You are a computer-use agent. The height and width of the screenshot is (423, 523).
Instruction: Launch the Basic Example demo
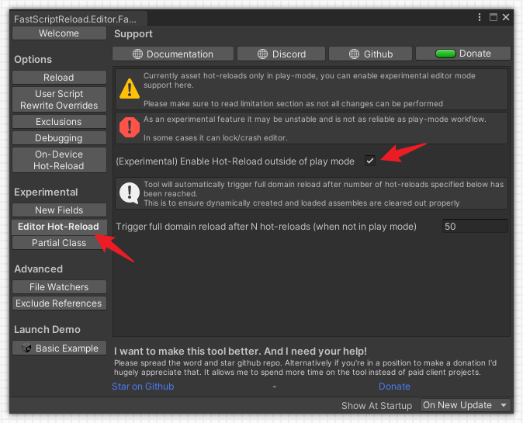pyautogui.click(x=59, y=348)
